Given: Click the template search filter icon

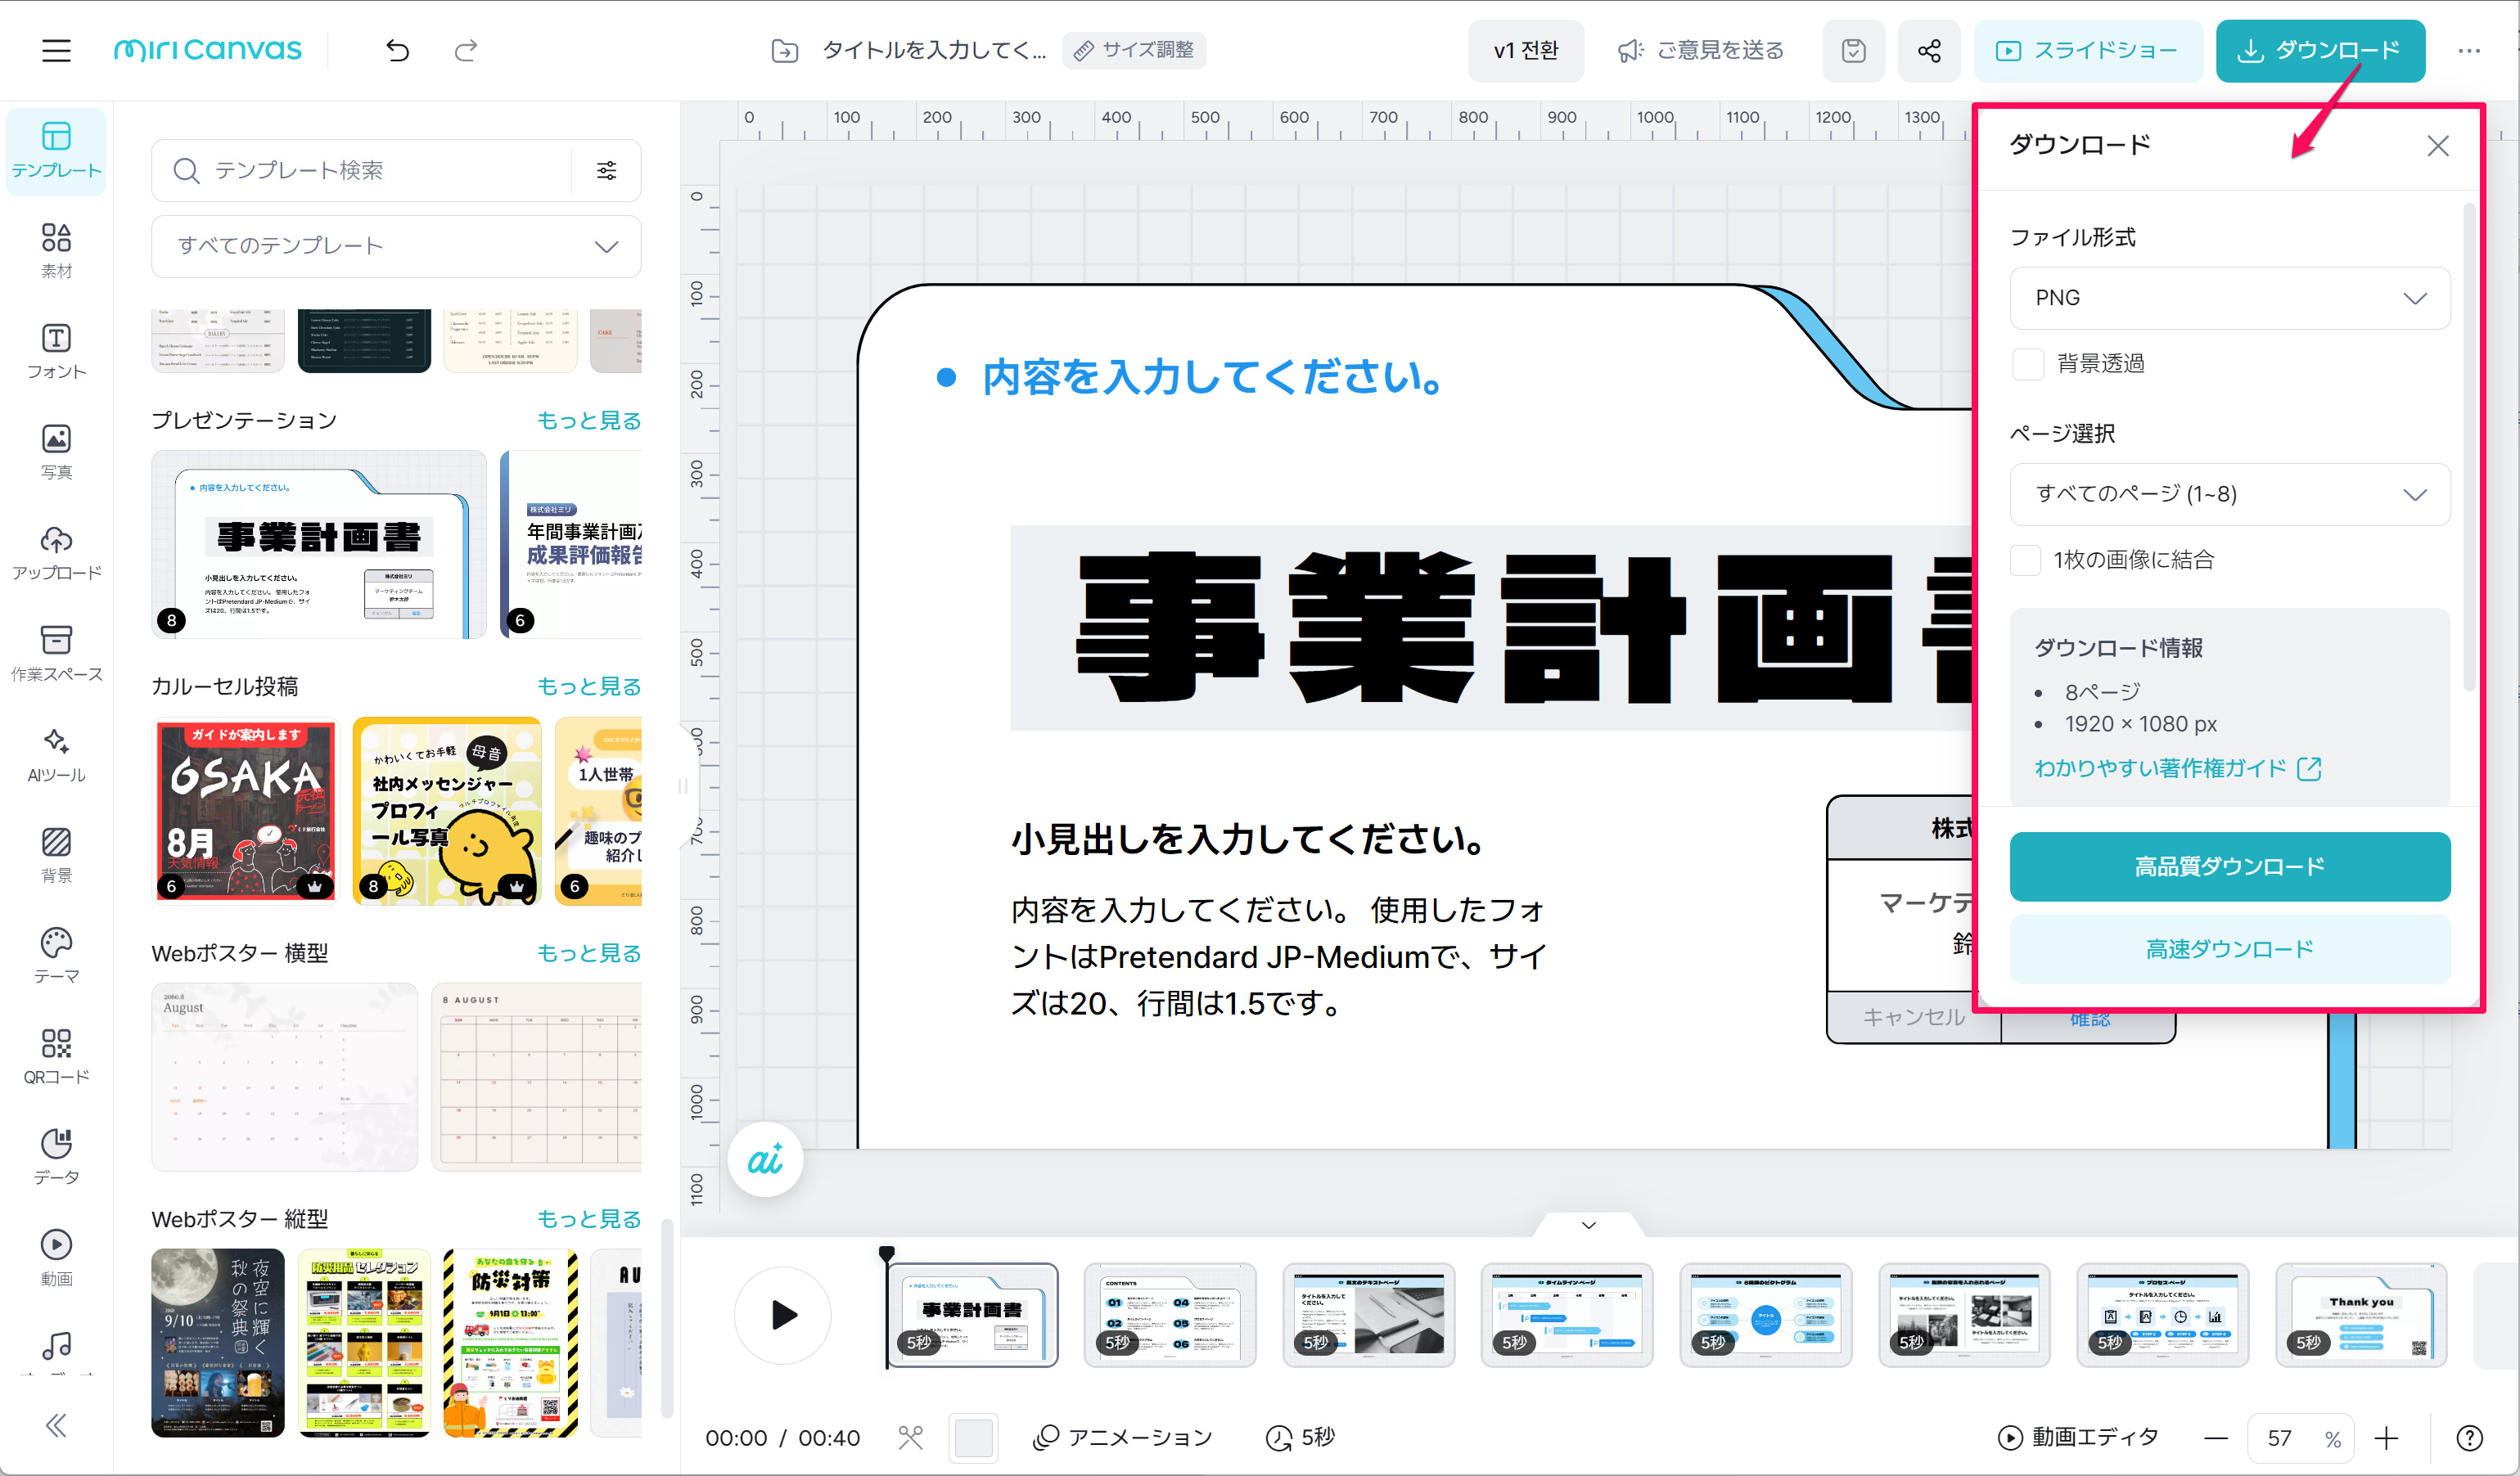Looking at the screenshot, I should 606,171.
